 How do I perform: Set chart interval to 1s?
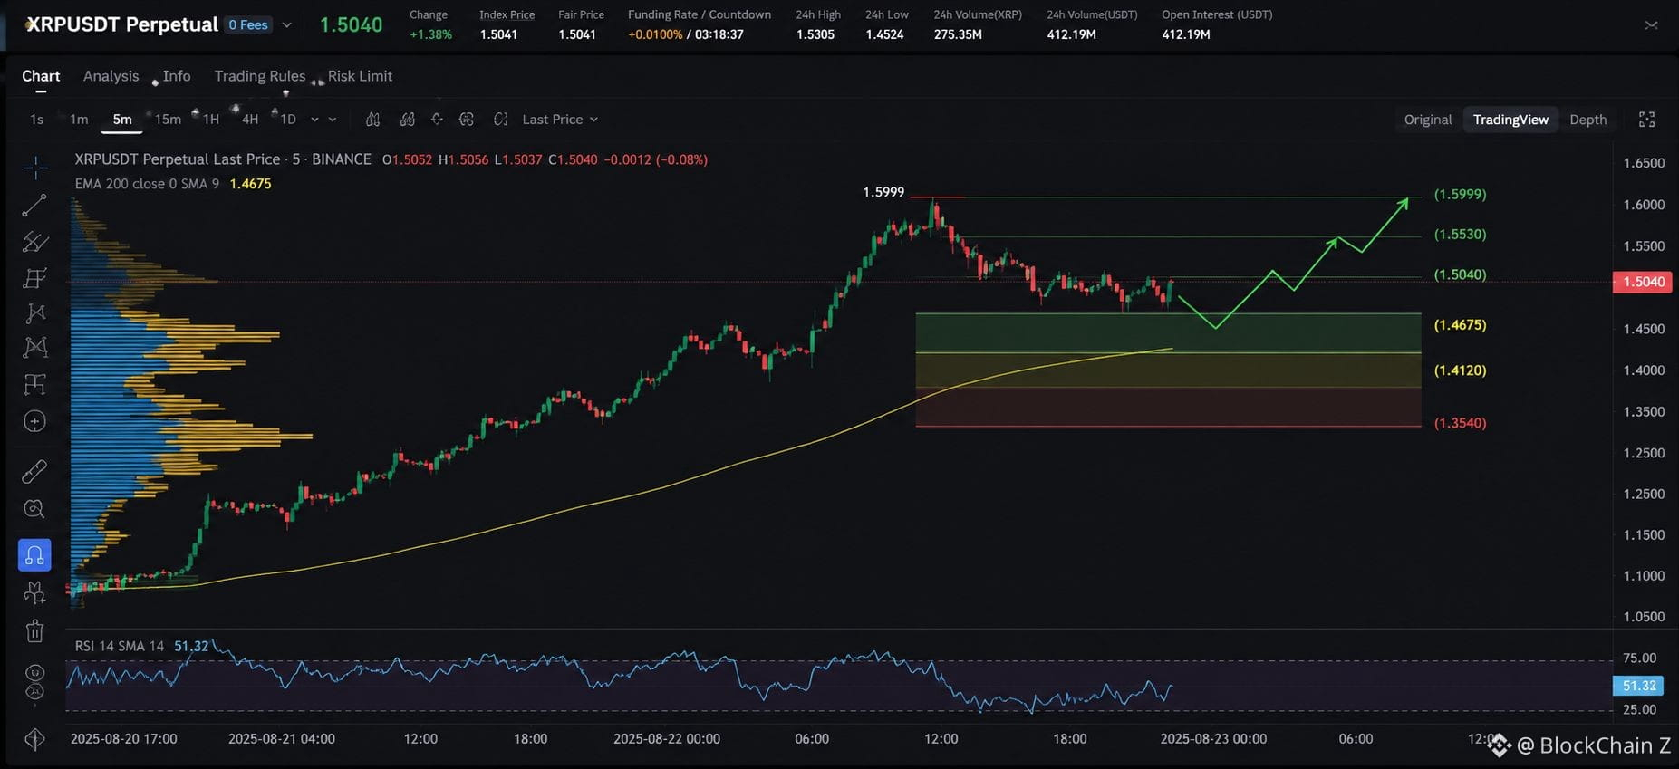[36, 120]
